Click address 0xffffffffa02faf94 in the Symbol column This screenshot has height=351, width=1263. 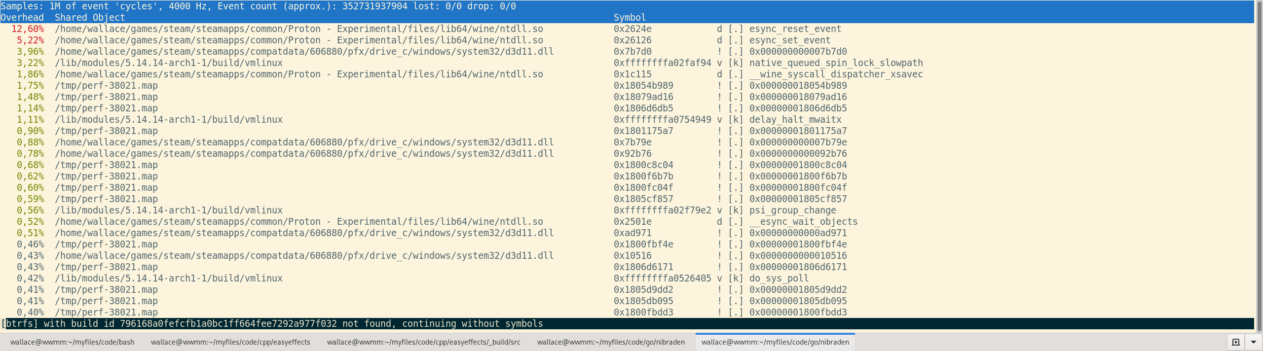point(663,63)
